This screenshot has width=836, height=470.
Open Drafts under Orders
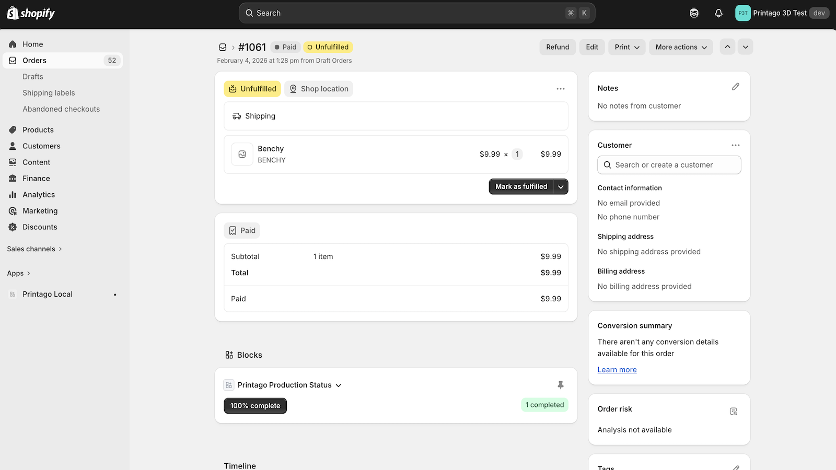tap(33, 76)
